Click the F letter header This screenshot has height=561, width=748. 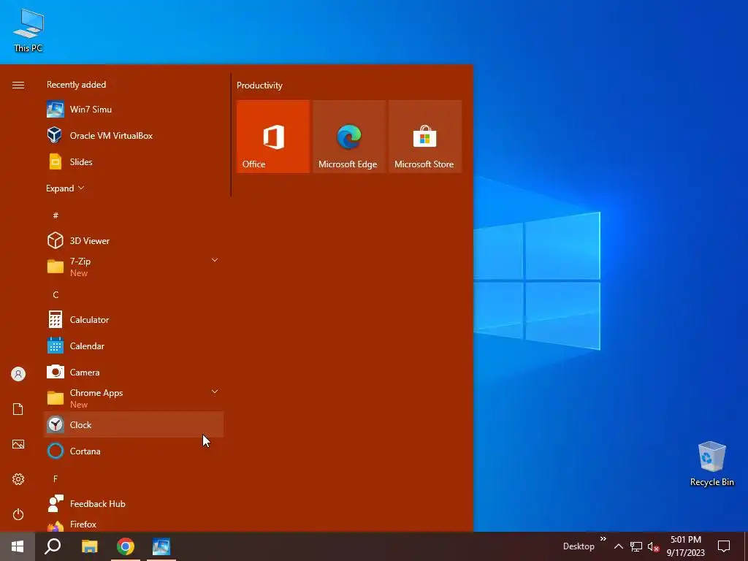[56, 478]
